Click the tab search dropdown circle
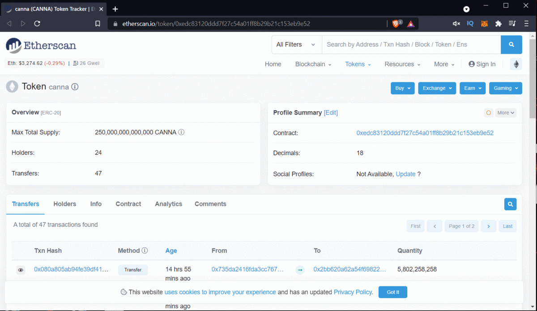 point(466,9)
